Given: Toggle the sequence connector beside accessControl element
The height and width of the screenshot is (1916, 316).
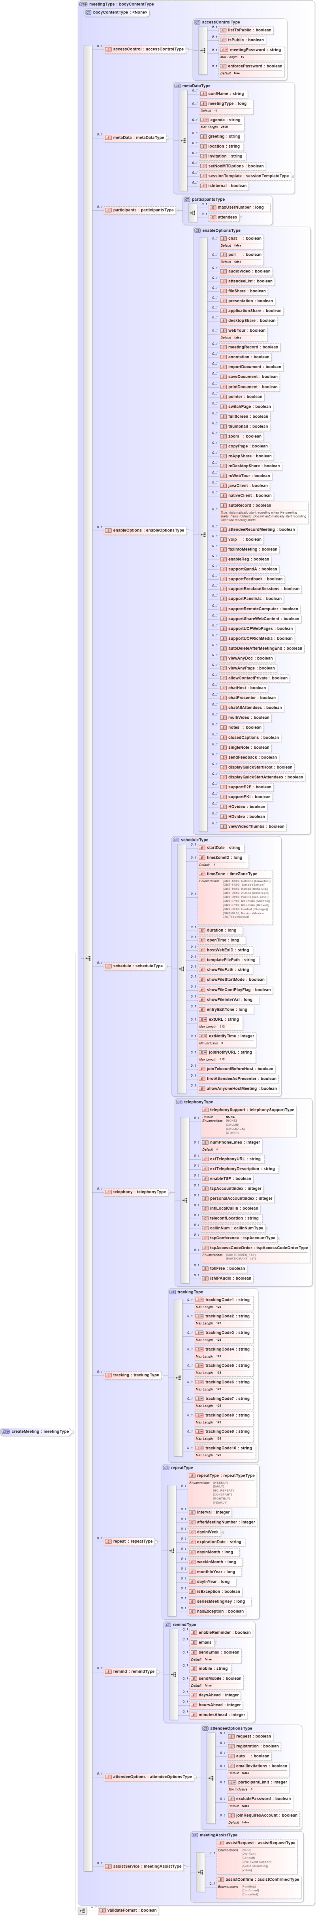Looking at the screenshot, I should point(203,51).
